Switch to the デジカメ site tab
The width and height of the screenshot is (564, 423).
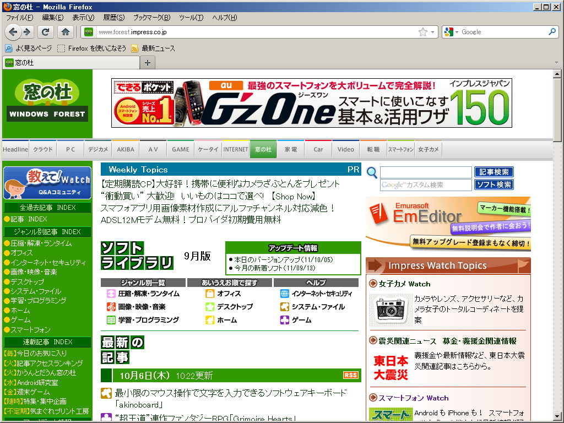pyautogui.click(x=98, y=149)
